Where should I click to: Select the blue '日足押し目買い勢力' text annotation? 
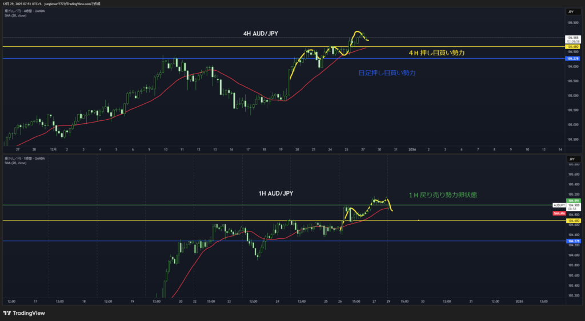[x=387, y=73]
